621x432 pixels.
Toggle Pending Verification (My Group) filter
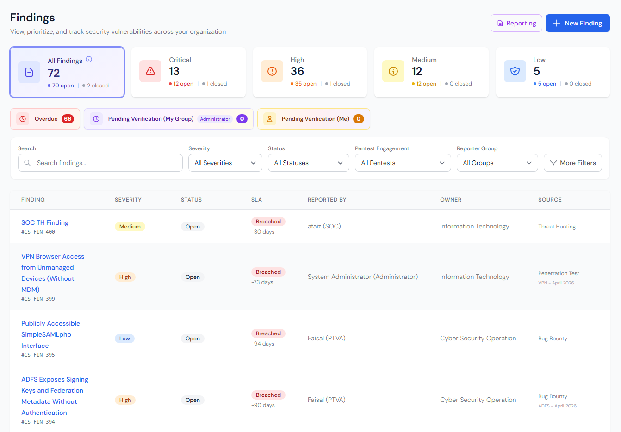(168, 119)
